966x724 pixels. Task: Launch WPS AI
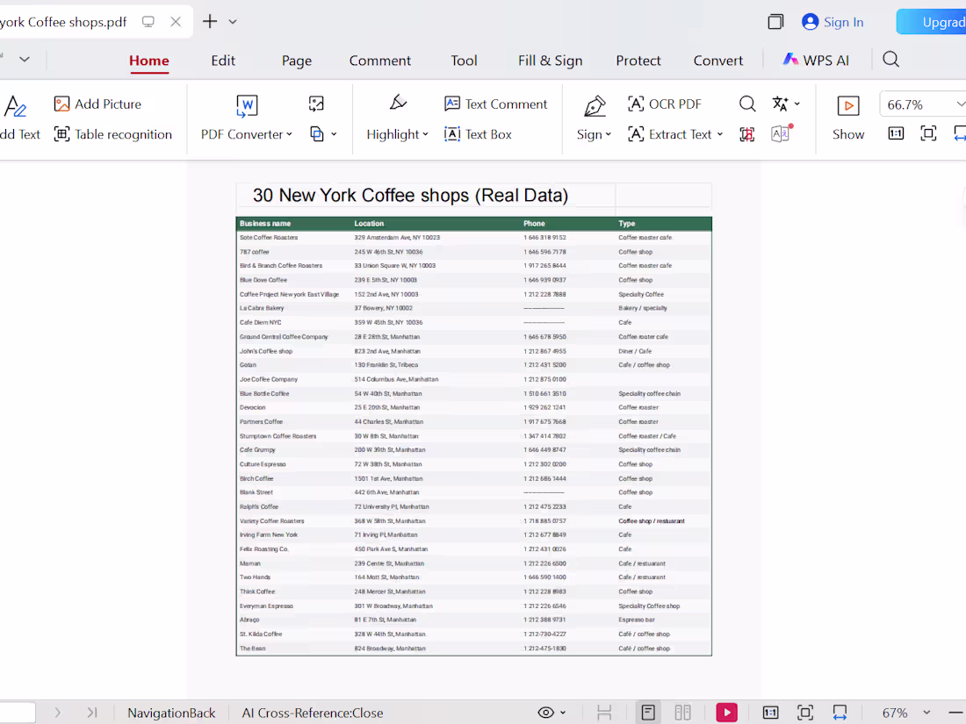(817, 60)
